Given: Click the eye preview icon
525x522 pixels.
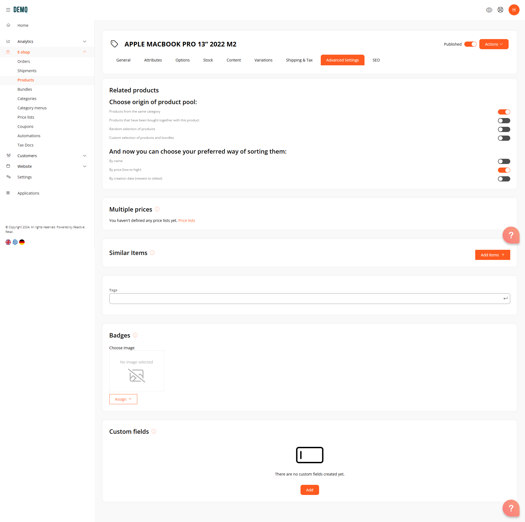Looking at the screenshot, I should 489,10.
